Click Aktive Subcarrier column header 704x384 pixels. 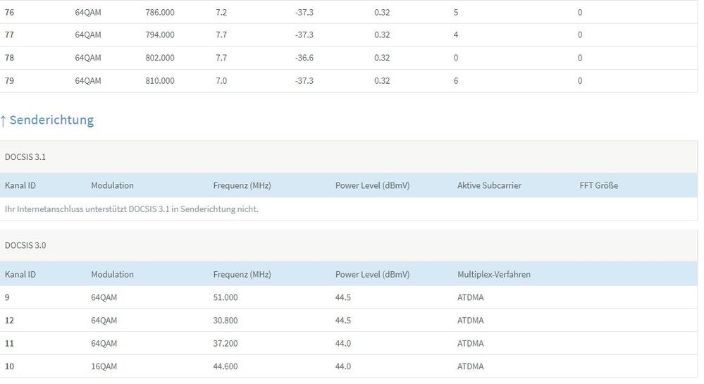tap(489, 185)
